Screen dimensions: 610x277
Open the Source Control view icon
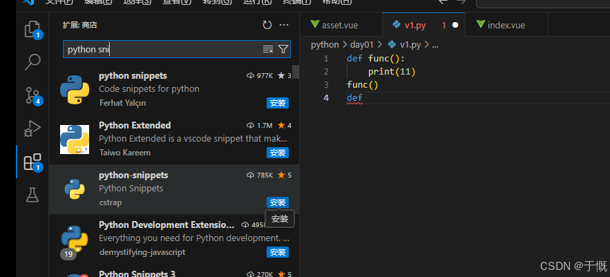click(x=32, y=95)
